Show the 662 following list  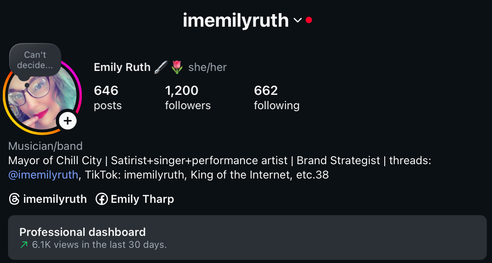point(277,98)
